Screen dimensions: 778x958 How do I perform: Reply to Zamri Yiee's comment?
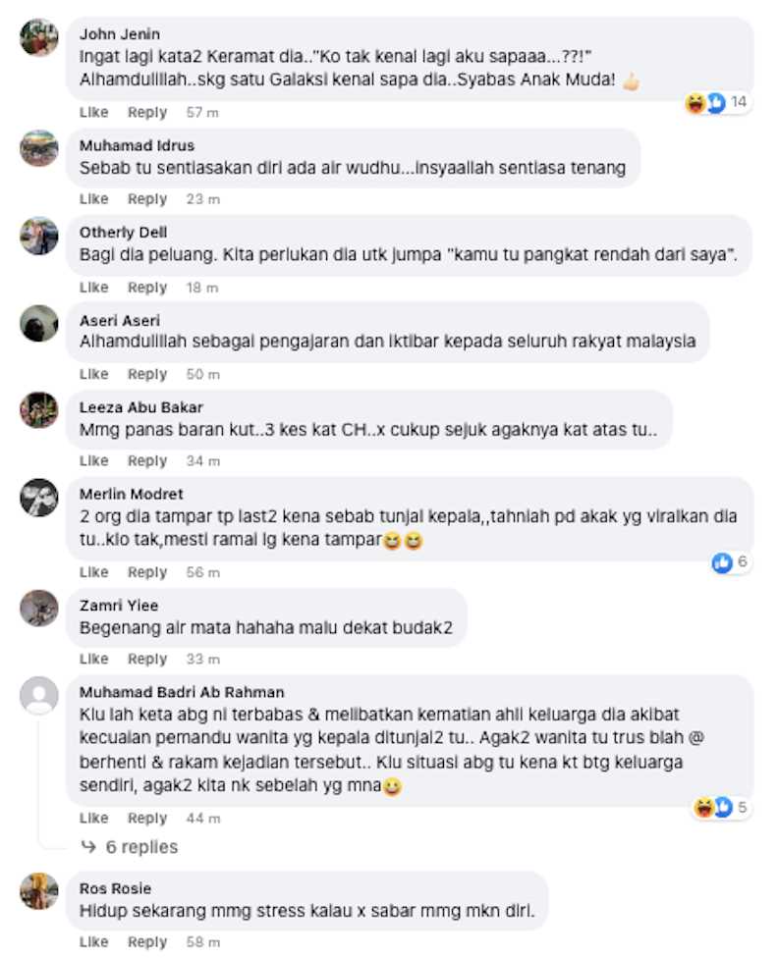click(x=147, y=659)
